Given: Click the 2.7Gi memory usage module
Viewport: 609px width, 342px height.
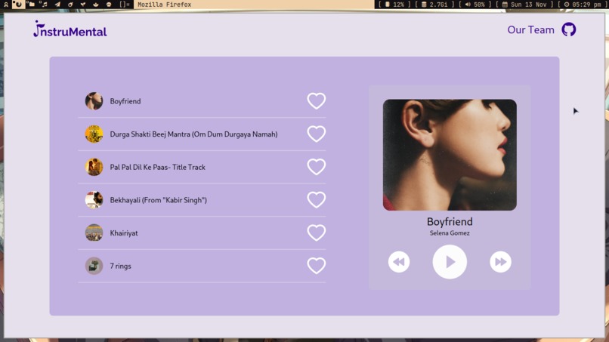Looking at the screenshot, I should pyautogui.click(x=434, y=5).
